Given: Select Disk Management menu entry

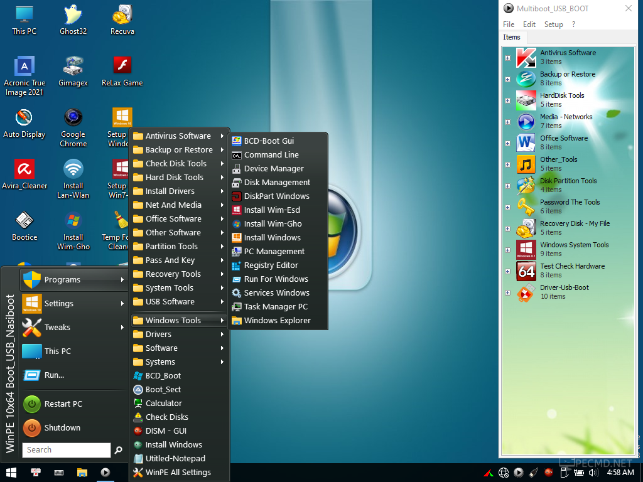Looking at the screenshot, I should click(x=278, y=183).
